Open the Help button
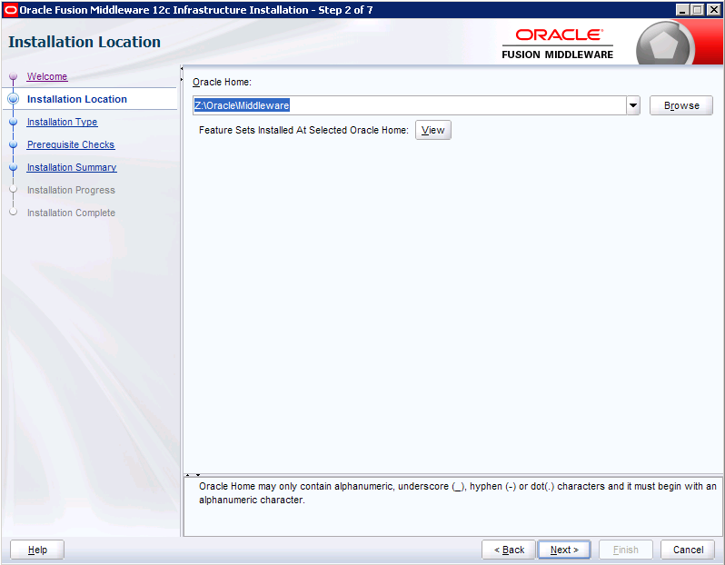725x565 pixels. pos(37,550)
